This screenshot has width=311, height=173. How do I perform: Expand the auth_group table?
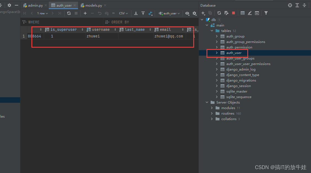[217, 36]
